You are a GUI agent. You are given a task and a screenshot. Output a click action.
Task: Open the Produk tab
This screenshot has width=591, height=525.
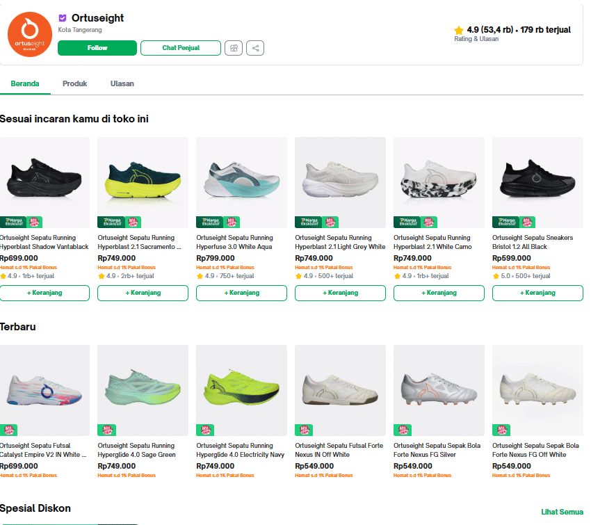(74, 83)
